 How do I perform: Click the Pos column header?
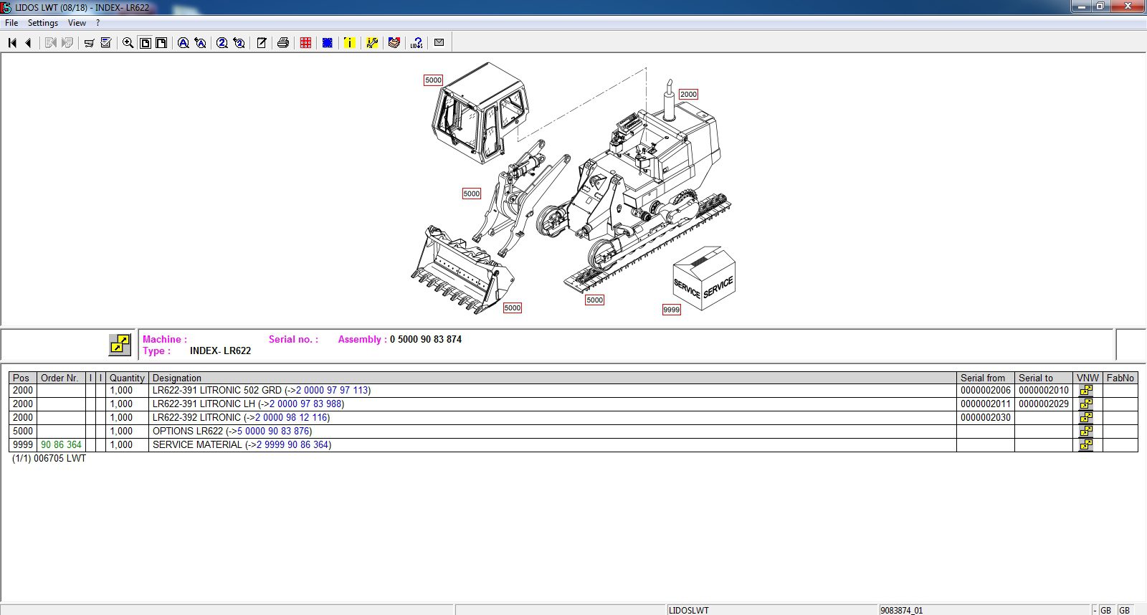point(22,378)
